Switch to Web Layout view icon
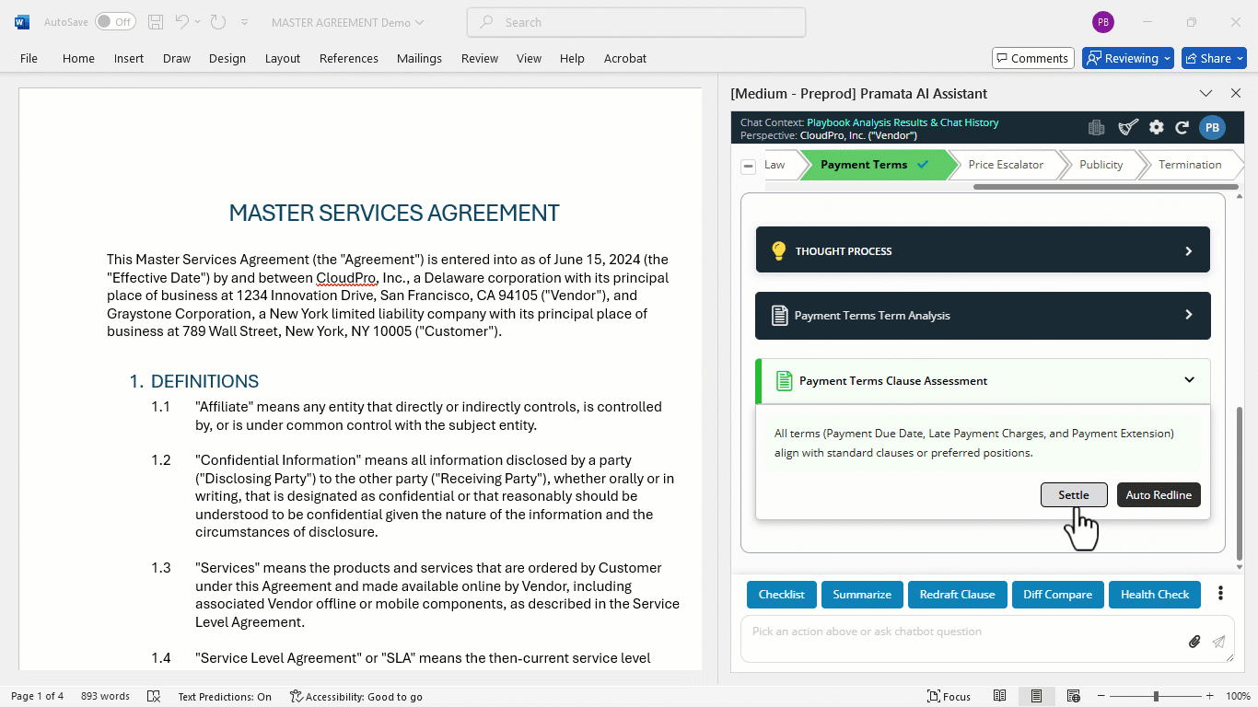Viewport: 1258px width, 707px height. pos(1073,696)
